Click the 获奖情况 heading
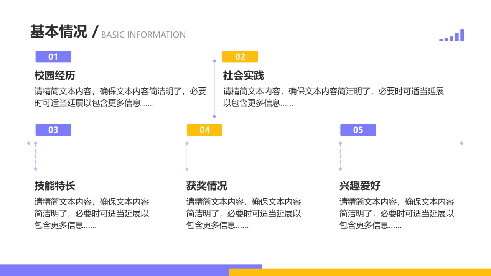491x276 pixels. (x=207, y=186)
